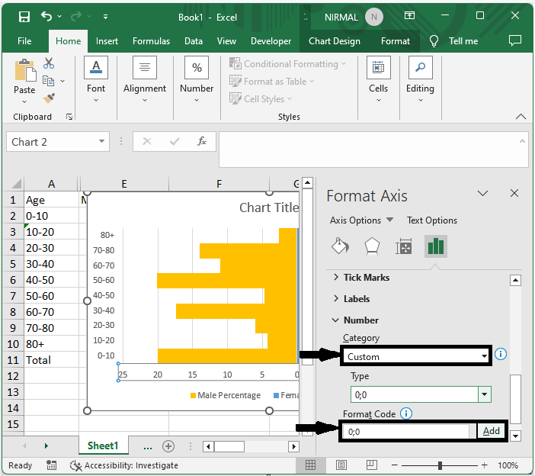Expand the Labels section

(x=352, y=299)
